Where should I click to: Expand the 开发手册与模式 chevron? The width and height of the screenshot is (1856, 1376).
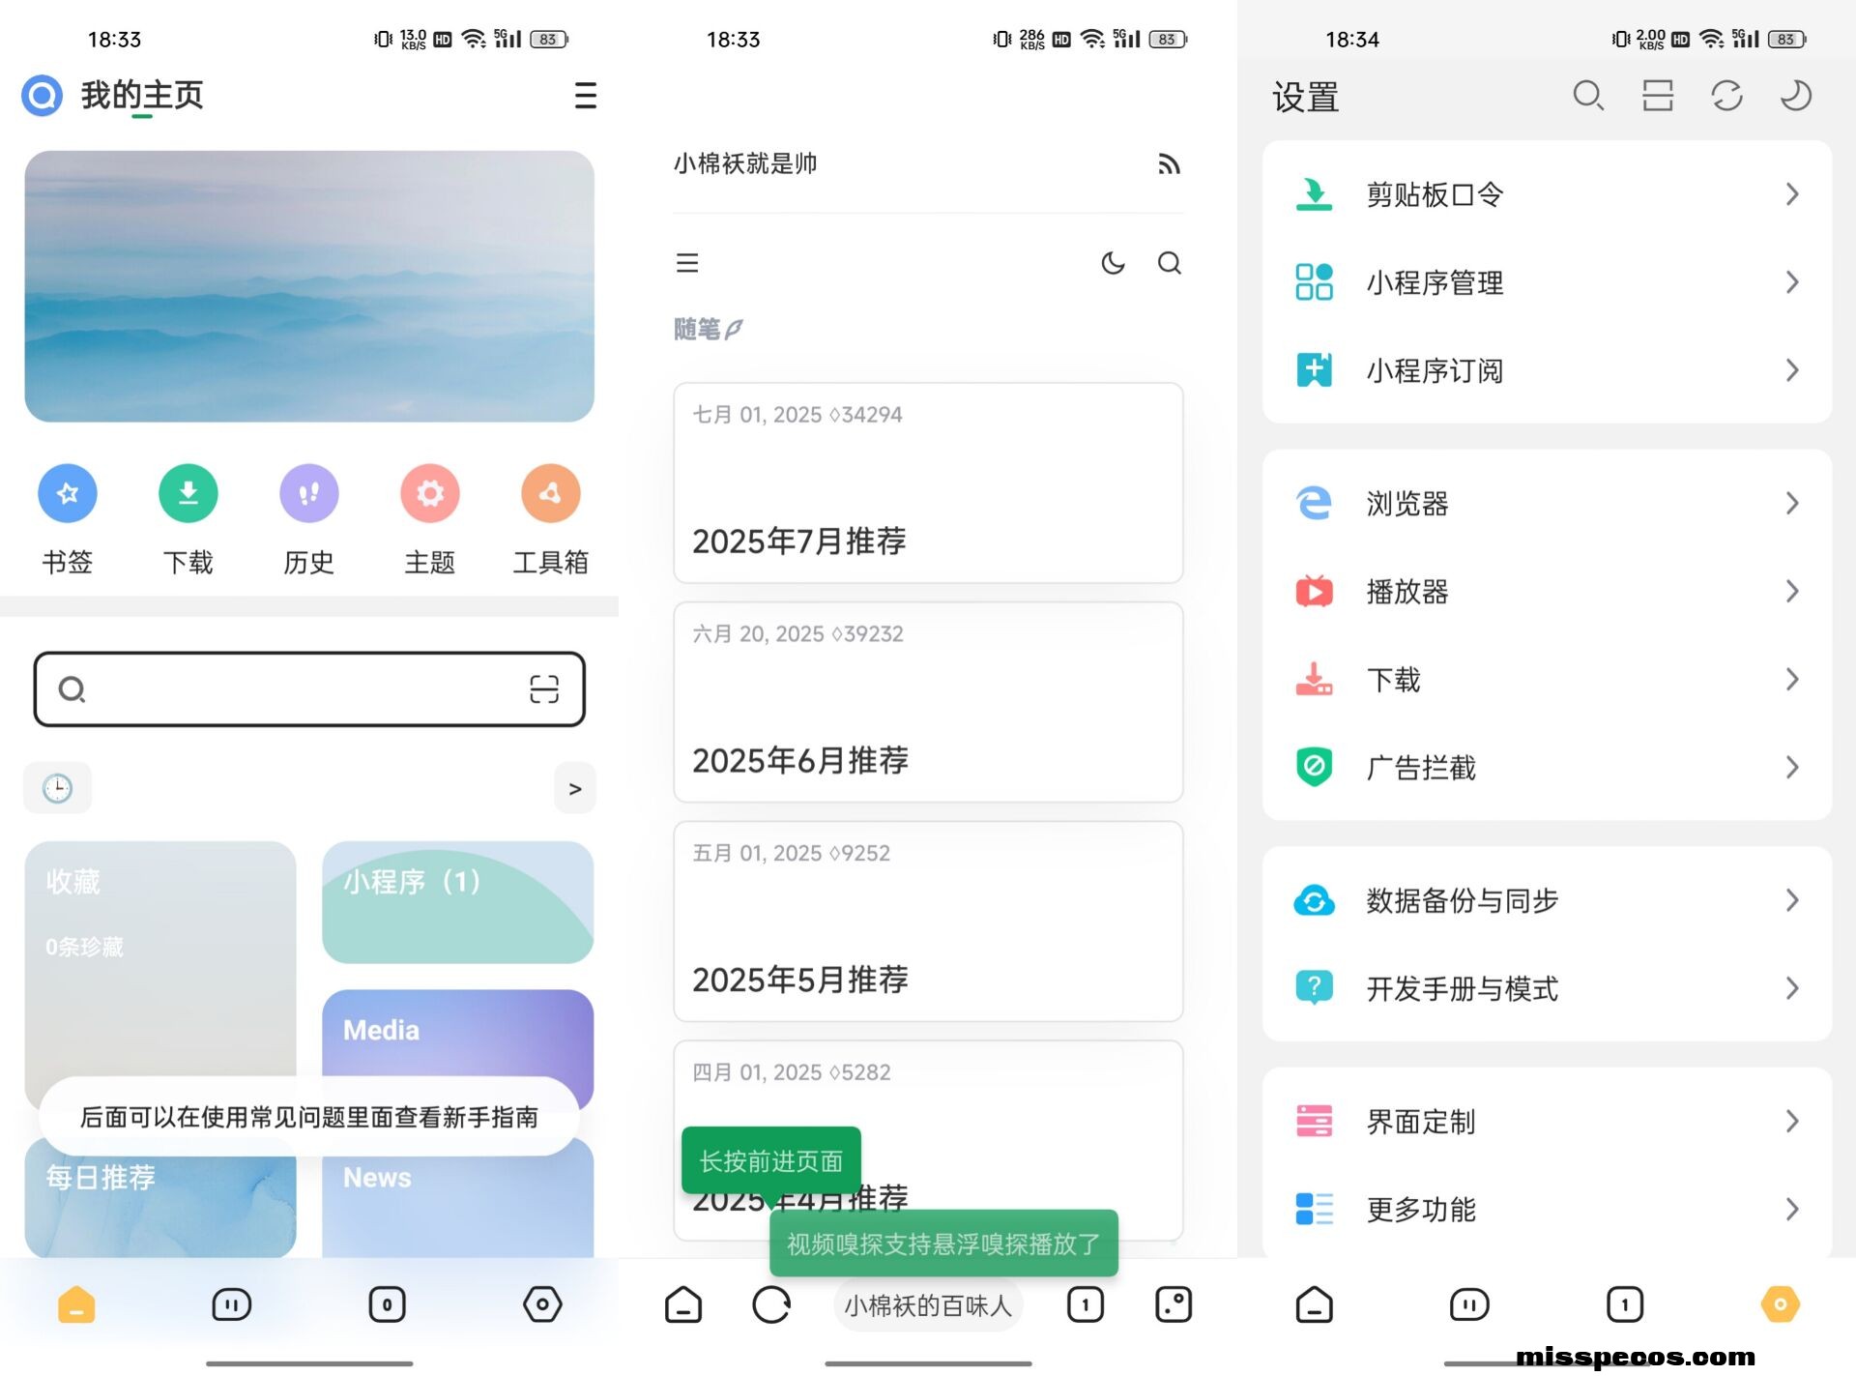[1792, 988]
